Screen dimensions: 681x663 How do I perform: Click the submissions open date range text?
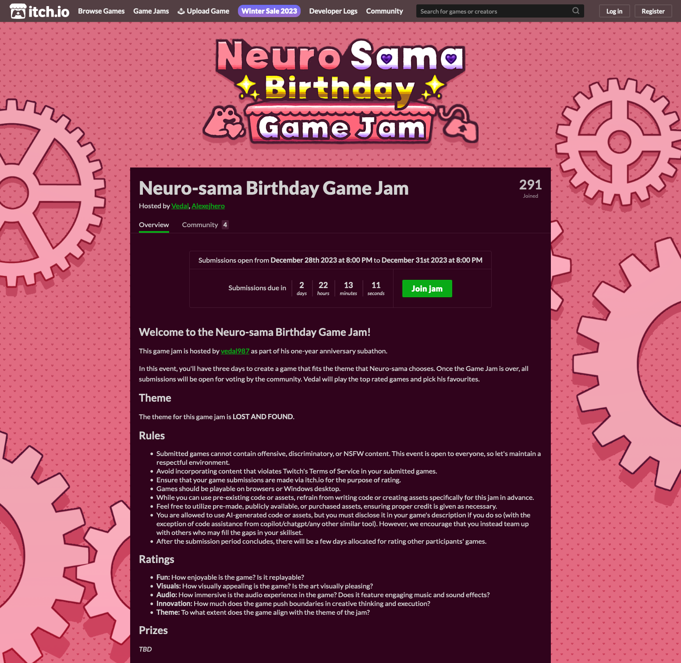(340, 260)
